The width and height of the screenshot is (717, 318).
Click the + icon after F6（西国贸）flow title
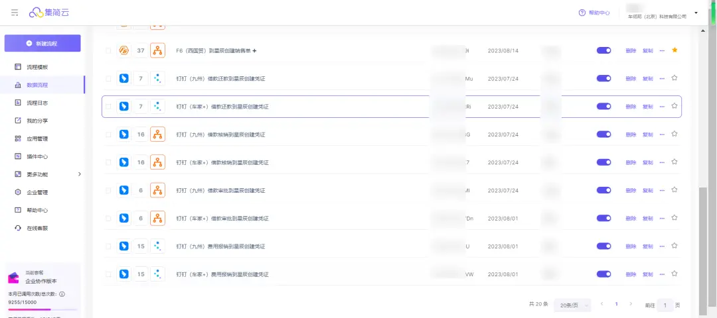[x=254, y=50]
